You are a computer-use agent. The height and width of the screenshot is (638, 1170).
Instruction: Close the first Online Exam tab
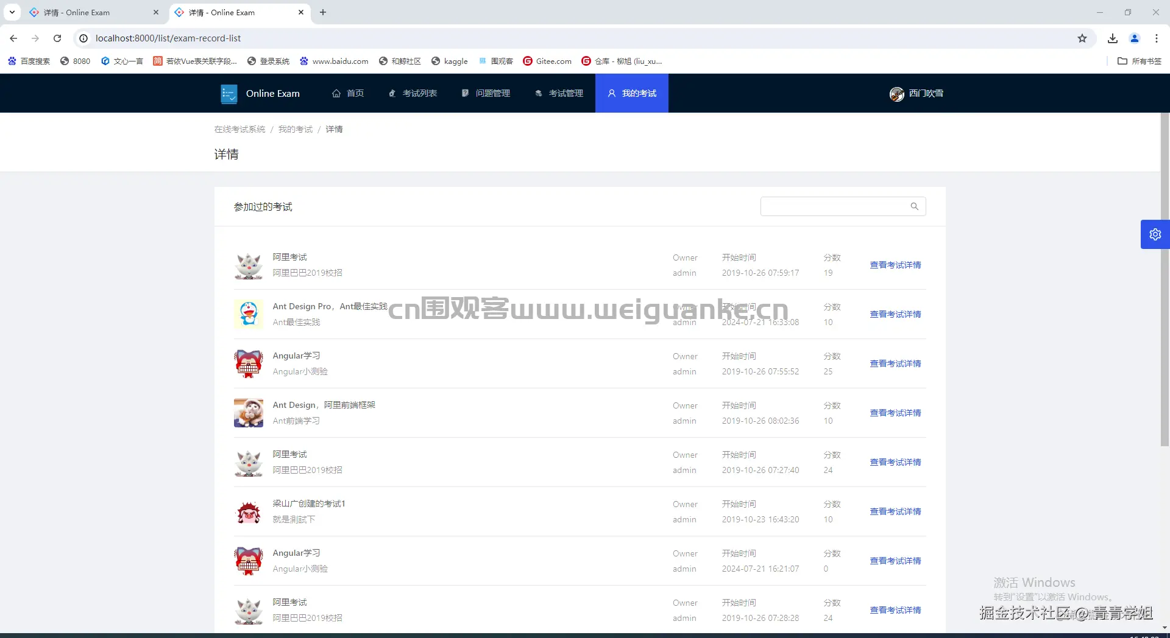(156, 12)
